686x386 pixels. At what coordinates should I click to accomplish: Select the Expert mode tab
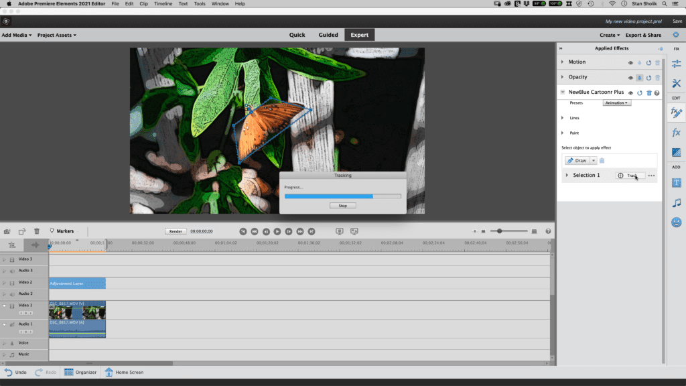click(x=360, y=35)
